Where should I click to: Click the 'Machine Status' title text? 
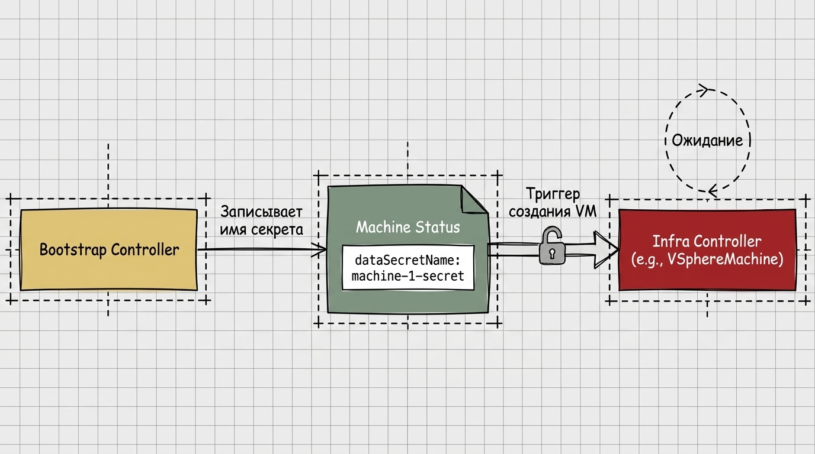click(x=408, y=228)
